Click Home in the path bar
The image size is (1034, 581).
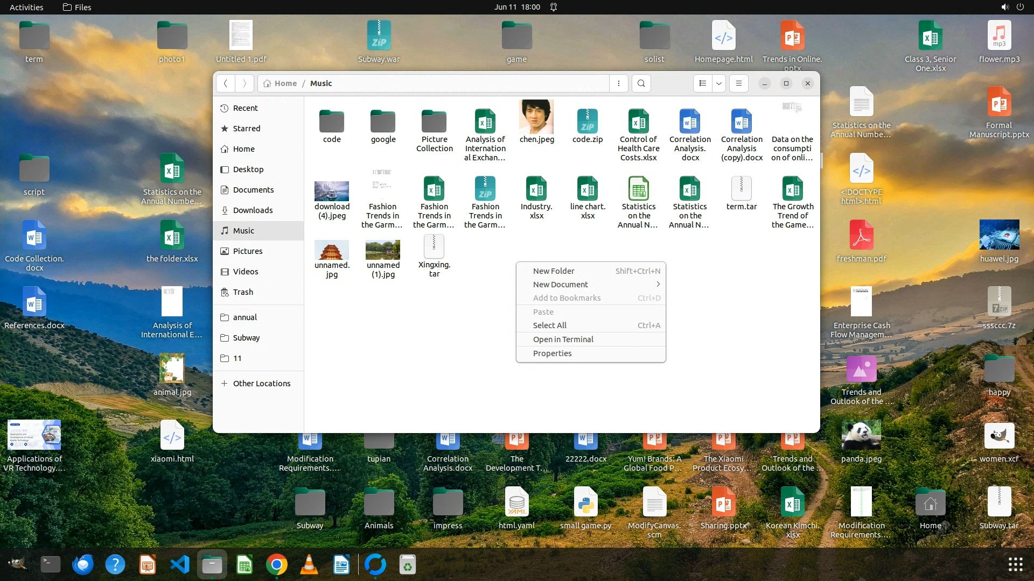[x=285, y=83]
